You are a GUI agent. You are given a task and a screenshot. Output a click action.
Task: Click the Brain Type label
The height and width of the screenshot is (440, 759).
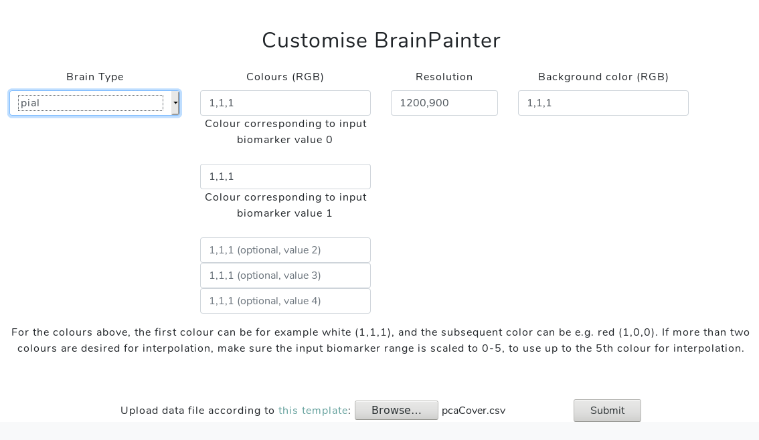95,77
